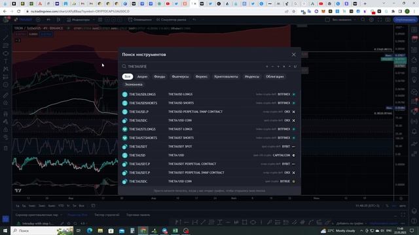419x235 pixels.
Task: Open Mail app from taskbar
Action: click(122, 230)
